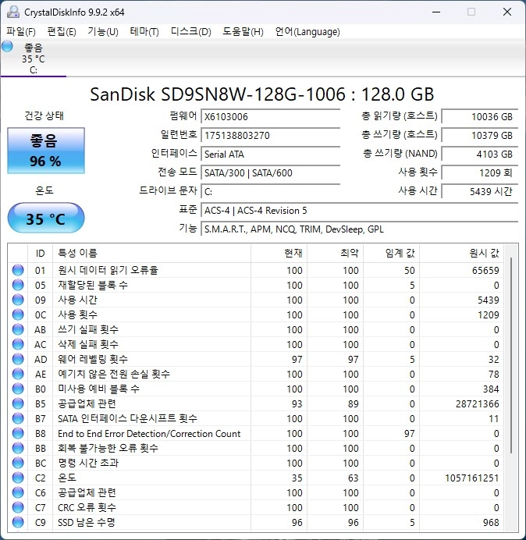
Task: Click status orb for attribute B7
Action: pos(18,418)
